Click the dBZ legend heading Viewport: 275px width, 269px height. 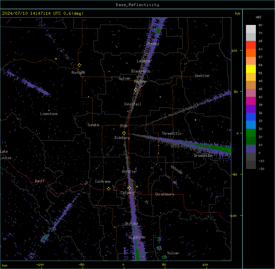click(258, 17)
